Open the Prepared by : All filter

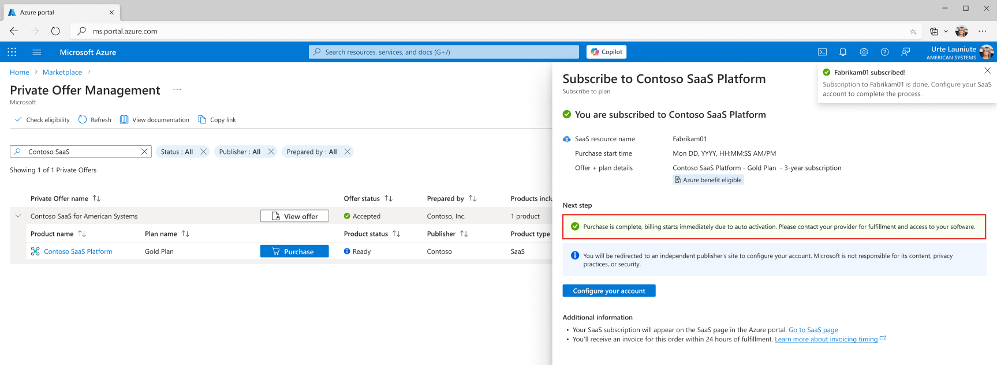(x=312, y=152)
